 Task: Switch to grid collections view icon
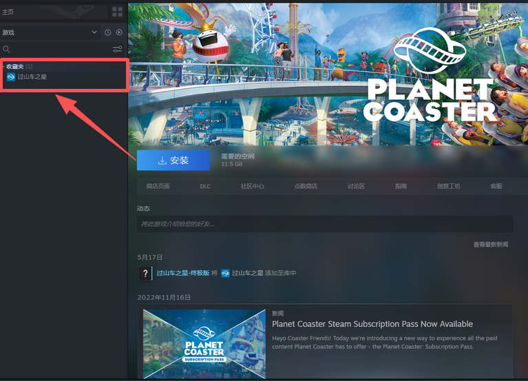[x=117, y=12]
